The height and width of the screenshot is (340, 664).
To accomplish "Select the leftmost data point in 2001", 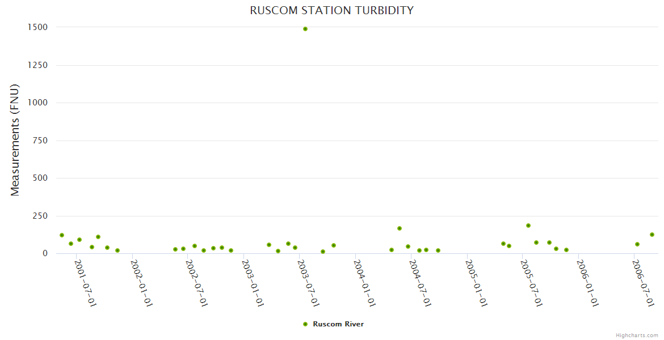I will pyautogui.click(x=62, y=235).
